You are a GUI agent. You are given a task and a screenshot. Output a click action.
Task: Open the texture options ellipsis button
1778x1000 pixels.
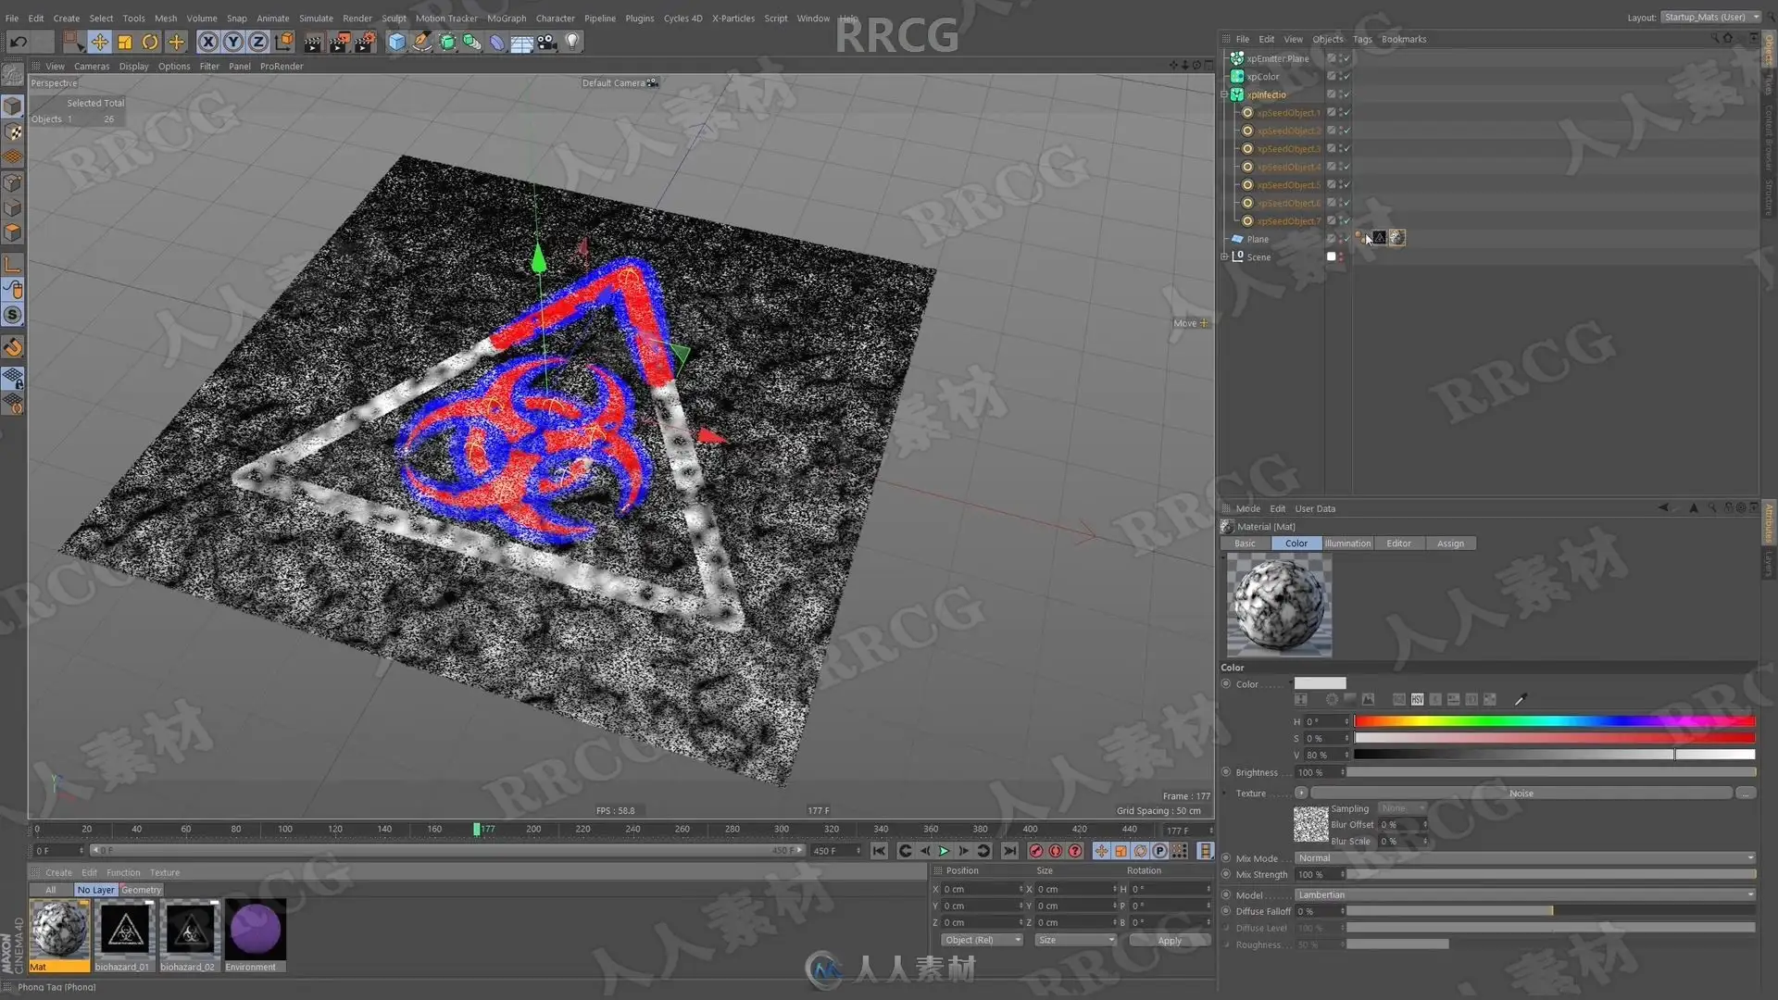tap(1746, 793)
